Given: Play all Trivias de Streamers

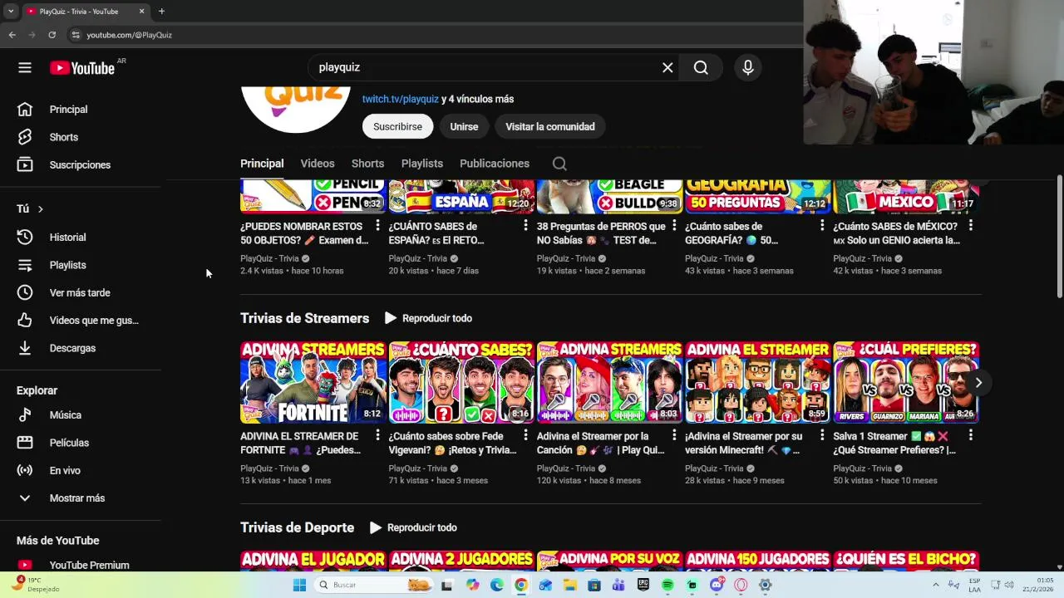Looking at the screenshot, I should (428, 318).
